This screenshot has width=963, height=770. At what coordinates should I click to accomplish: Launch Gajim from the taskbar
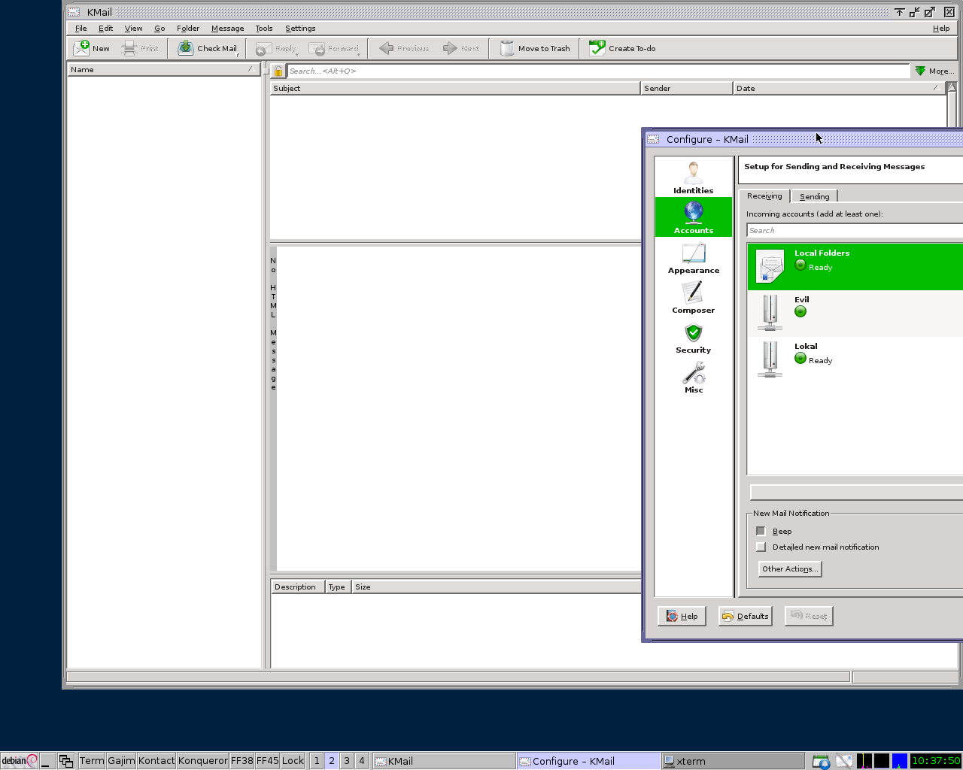[121, 761]
